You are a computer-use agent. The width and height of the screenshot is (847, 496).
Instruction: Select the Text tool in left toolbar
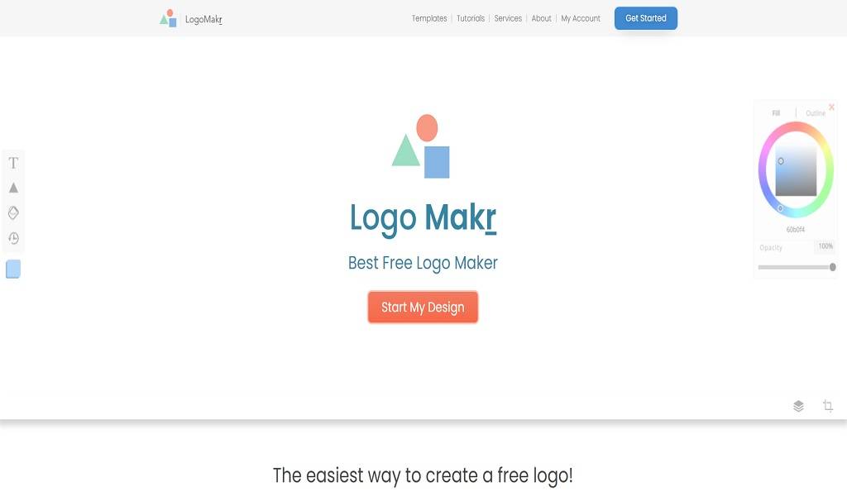[x=13, y=163]
